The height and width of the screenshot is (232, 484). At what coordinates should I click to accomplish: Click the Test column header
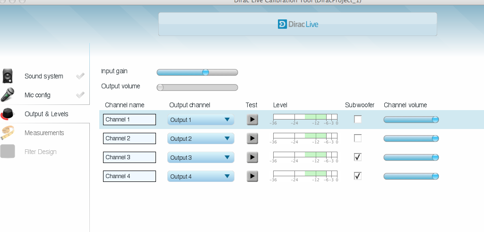pos(251,105)
